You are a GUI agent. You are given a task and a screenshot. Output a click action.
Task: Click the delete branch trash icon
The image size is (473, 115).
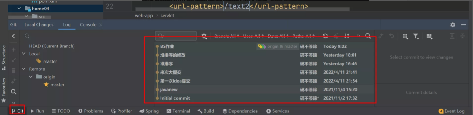pos(14,70)
